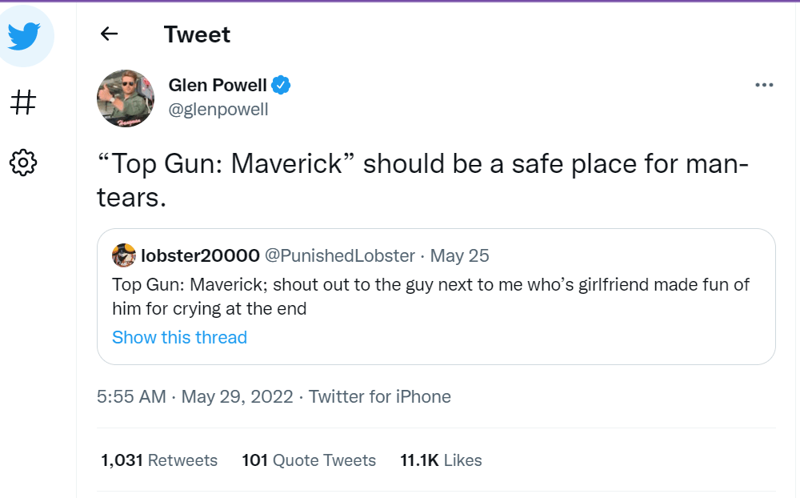Open the three-dot more options menu
Screen dimensions: 800x498
pos(764,85)
